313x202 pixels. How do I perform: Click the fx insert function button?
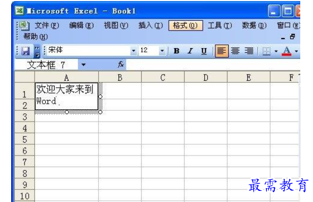pyautogui.click(x=120, y=65)
